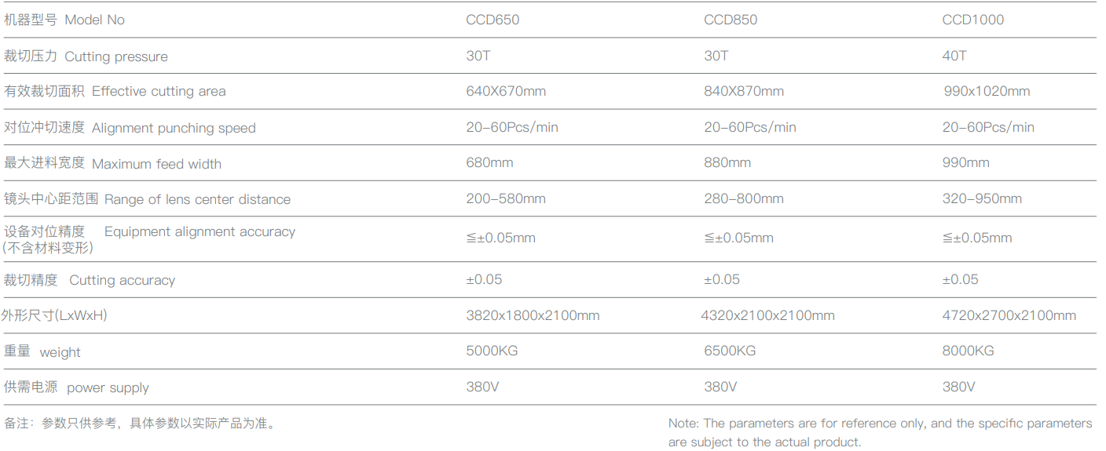Click the 4720x2700x2100mm dimensions value
The image size is (1106, 451).
click(1009, 316)
